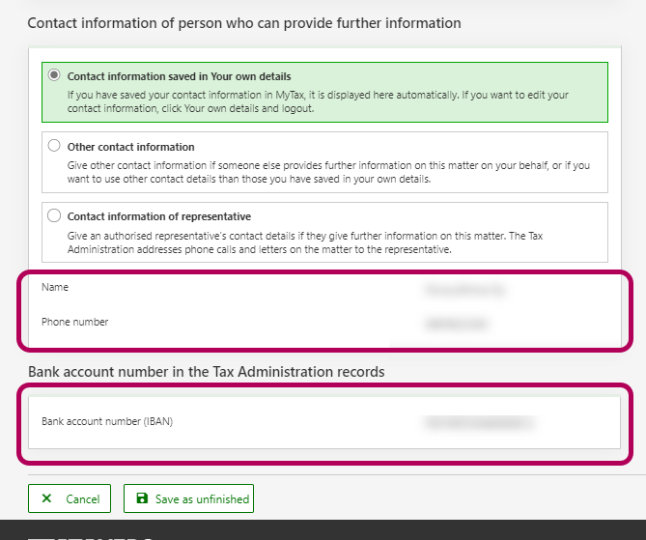Click the 'Name' field label
The width and height of the screenshot is (646, 540).
[55, 288]
